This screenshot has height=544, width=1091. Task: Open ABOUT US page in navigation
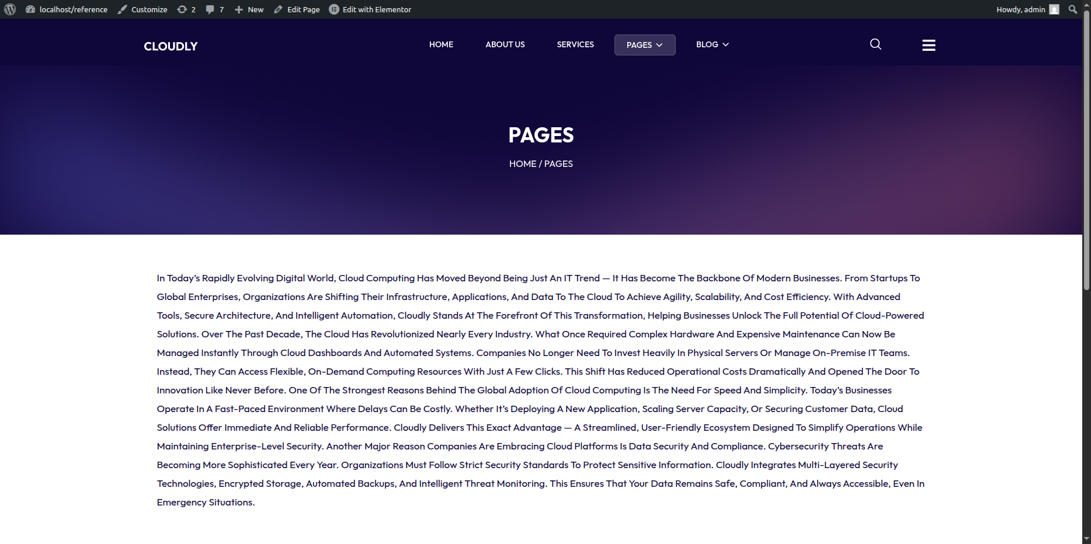coord(505,44)
